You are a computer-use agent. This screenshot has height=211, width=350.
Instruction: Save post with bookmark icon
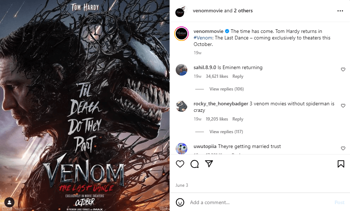341,164
